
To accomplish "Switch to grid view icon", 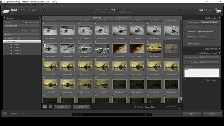I will [x=45, y=107].
